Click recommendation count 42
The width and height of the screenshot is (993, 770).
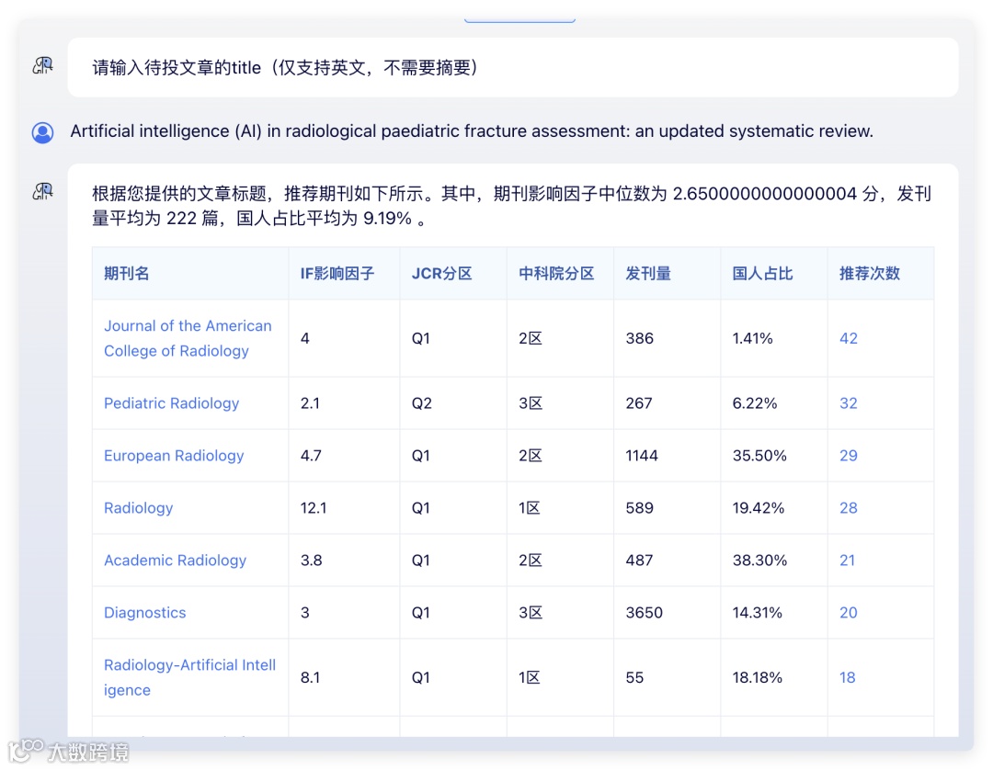pyautogui.click(x=848, y=338)
